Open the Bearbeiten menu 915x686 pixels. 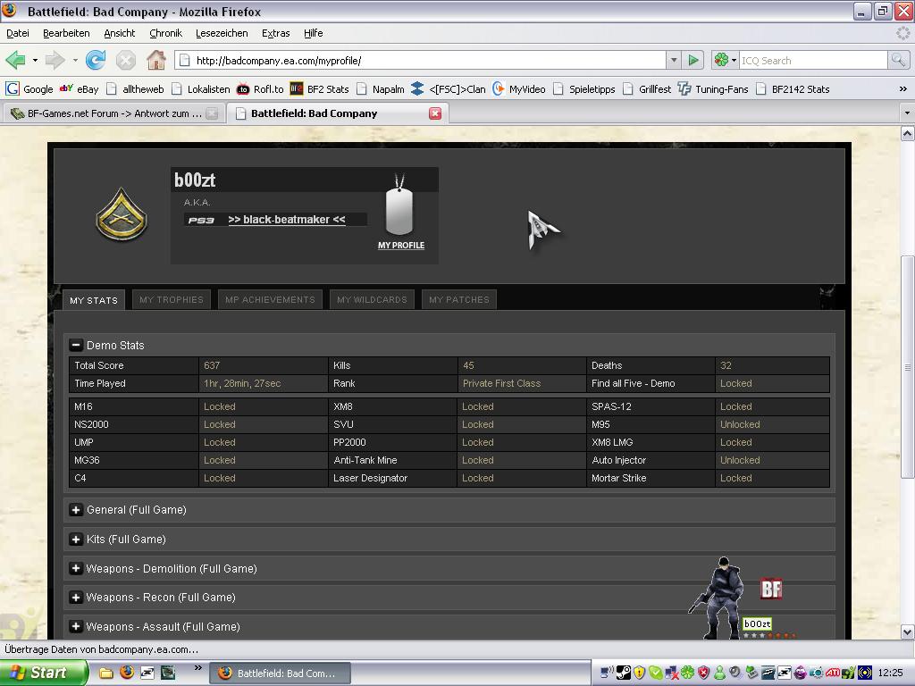coord(66,33)
